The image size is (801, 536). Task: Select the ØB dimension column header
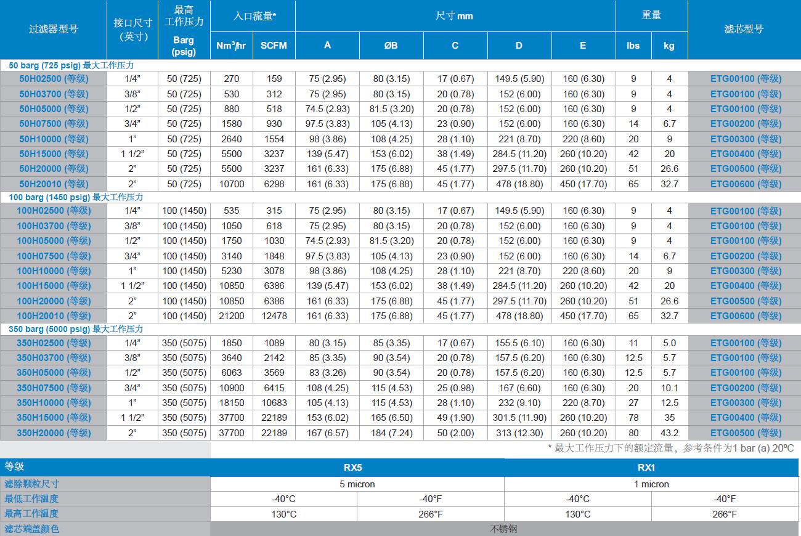point(391,46)
